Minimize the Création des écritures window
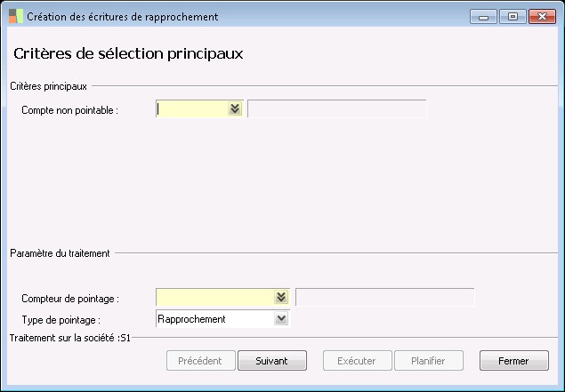Image resolution: width=565 pixels, height=392 pixels. click(x=486, y=16)
